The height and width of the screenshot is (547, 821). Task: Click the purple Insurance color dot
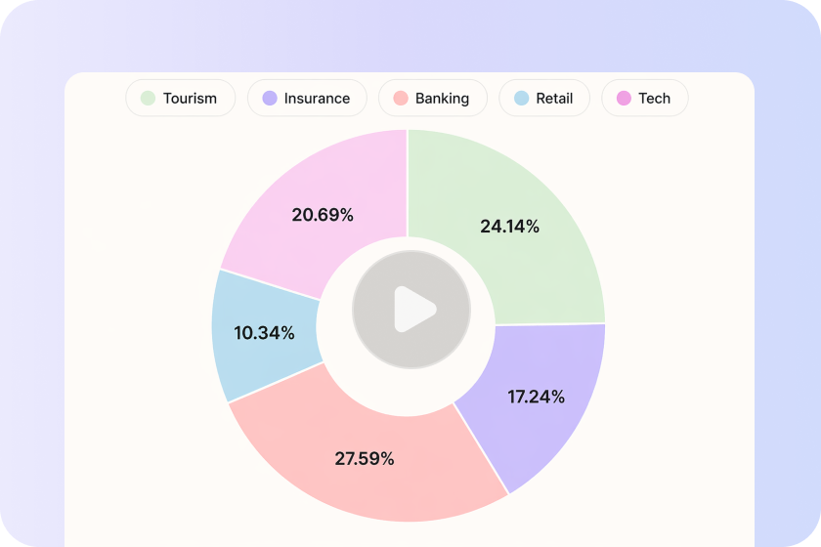pos(270,98)
